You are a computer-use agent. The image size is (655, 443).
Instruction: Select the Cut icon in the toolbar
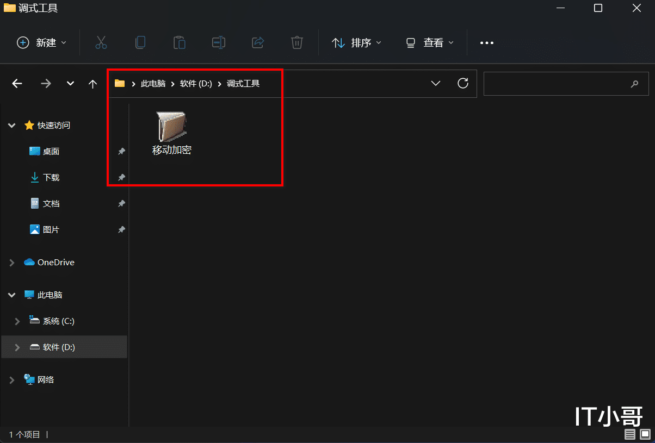point(101,42)
